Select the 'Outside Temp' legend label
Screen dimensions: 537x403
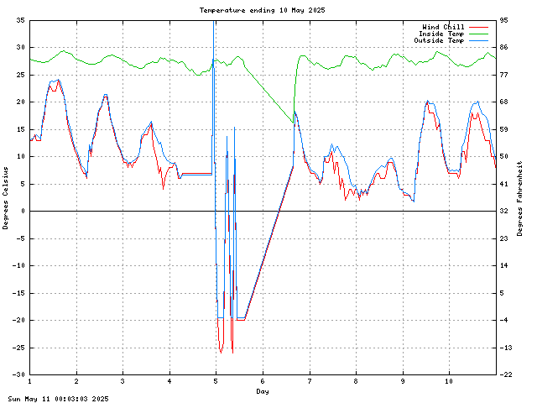(439, 40)
